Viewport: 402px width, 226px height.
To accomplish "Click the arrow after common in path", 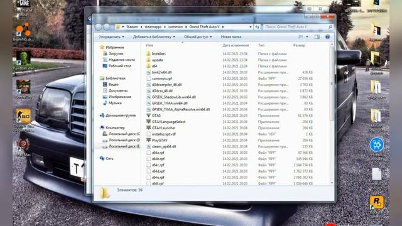I will 186,26.
